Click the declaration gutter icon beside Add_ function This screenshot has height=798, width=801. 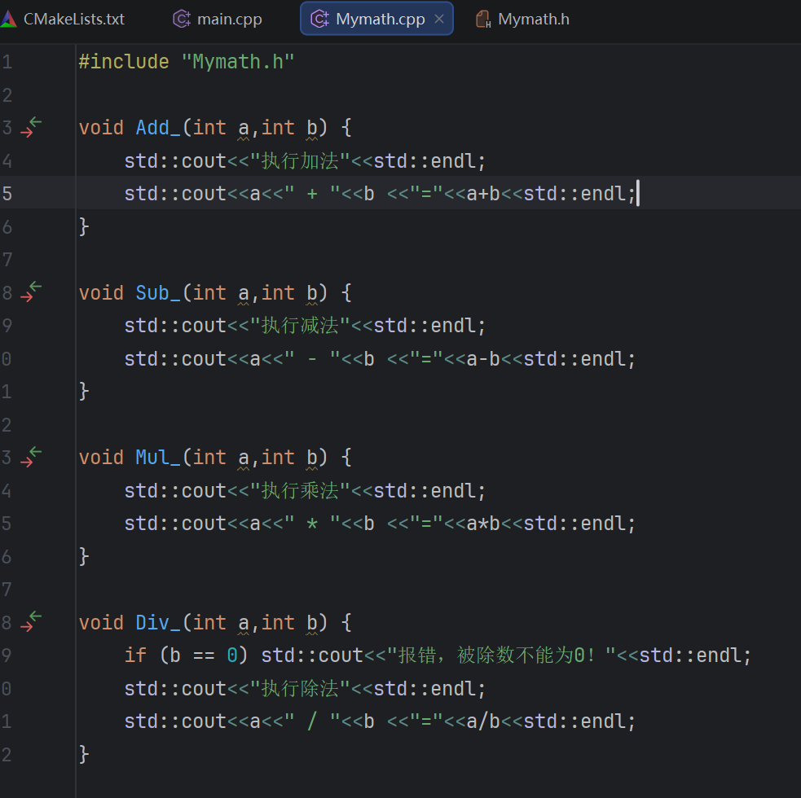tap(31, 127)
